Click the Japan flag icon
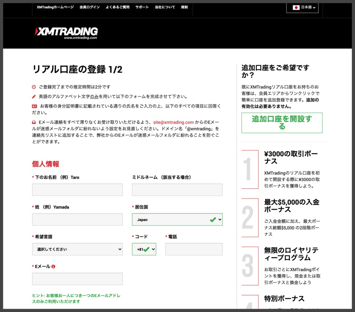Viewport: 355px width, 312px height. (x=296, y=8)
